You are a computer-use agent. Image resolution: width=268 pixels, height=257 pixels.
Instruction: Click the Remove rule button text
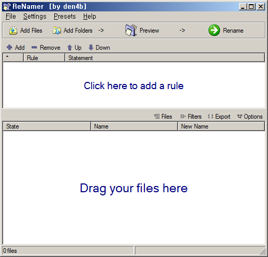(x=50, y=48)
